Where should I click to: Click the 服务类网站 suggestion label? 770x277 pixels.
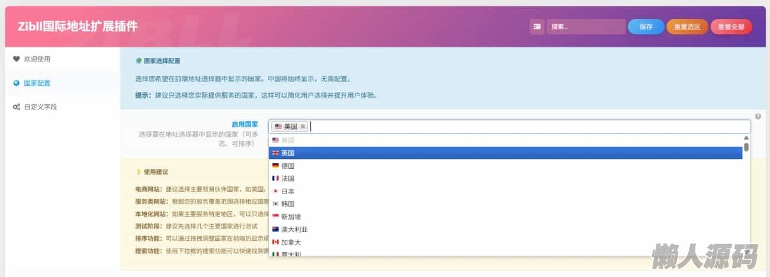coord(153,201)
